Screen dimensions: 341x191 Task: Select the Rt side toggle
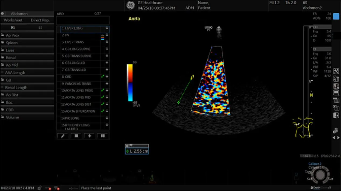(13, 27)
